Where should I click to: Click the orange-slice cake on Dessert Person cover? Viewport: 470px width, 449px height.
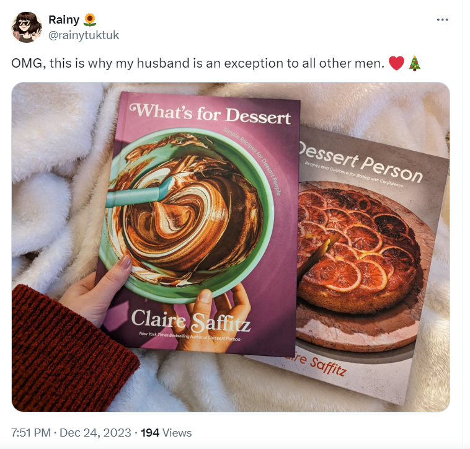point(355,248)
